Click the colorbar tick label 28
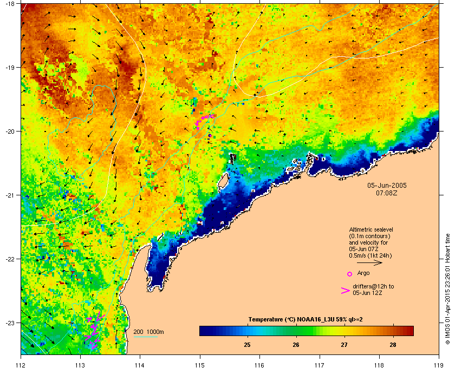 click(393, 345)
